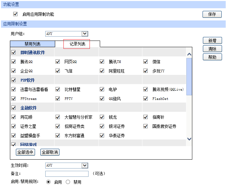Click the 新增 button

(x=212, y=41)
